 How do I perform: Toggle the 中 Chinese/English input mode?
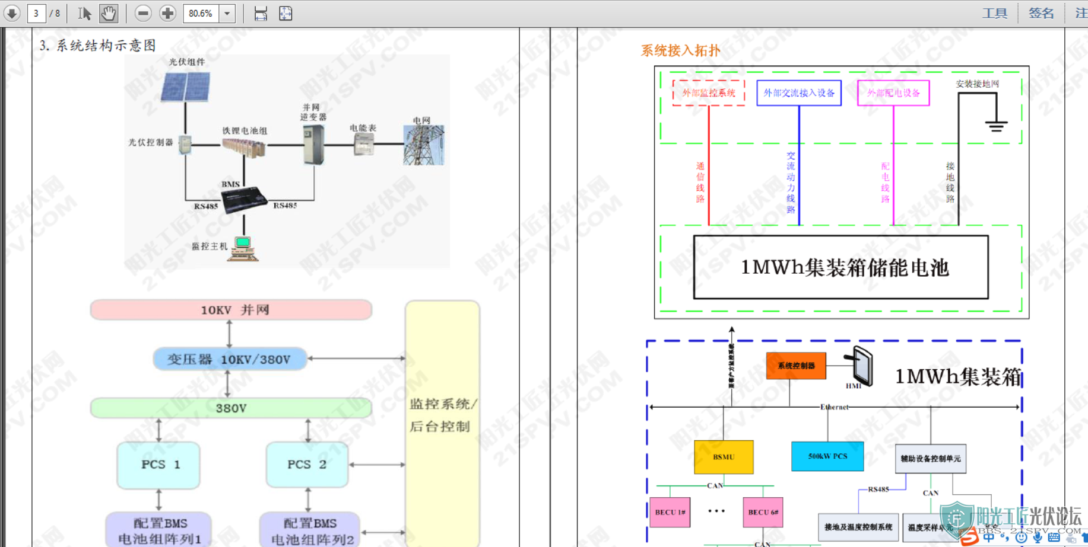click(988, 538)
